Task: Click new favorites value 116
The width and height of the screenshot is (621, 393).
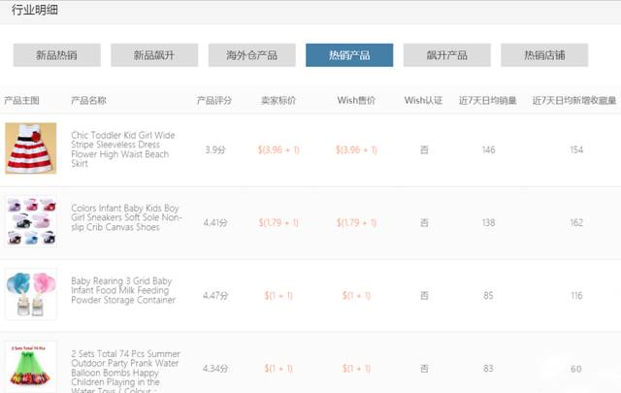Action: pos(576,296)
